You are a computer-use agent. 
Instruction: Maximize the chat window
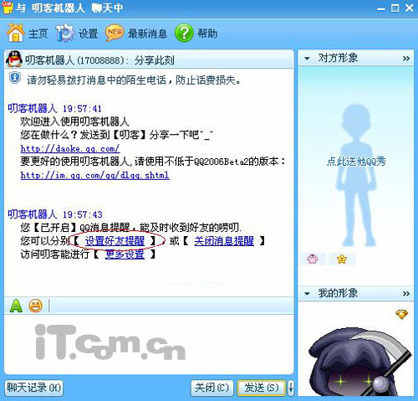[x=395, y=8]
